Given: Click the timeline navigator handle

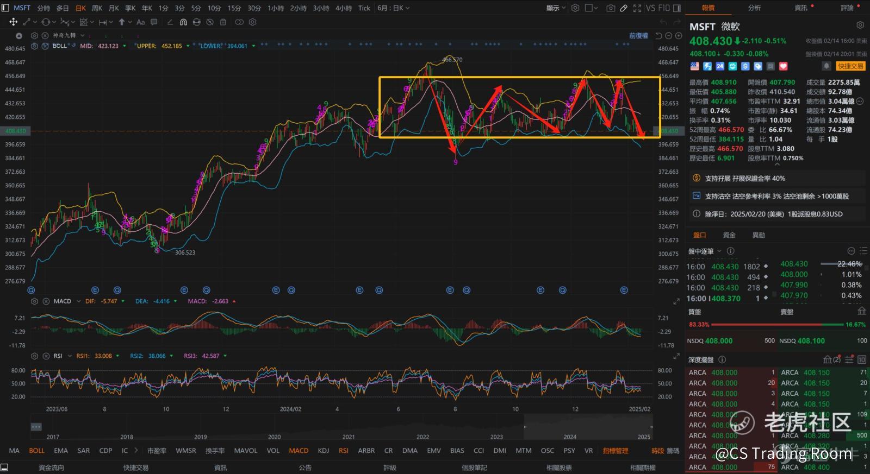Looking at the screenshot, I should pyautogui.click(x=36, y=427).
